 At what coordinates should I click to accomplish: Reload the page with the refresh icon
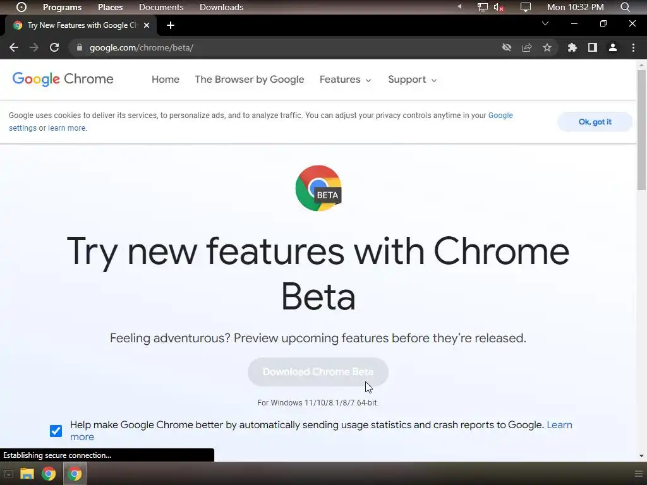(x=54, y=47)
